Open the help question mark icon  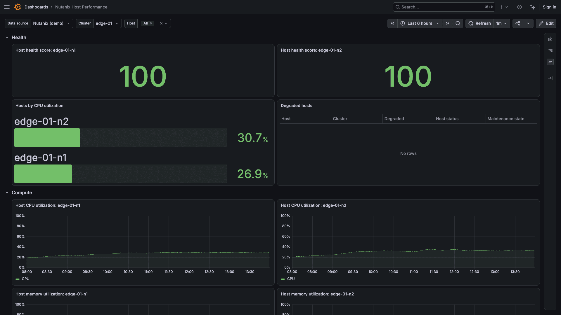(520, 7)
